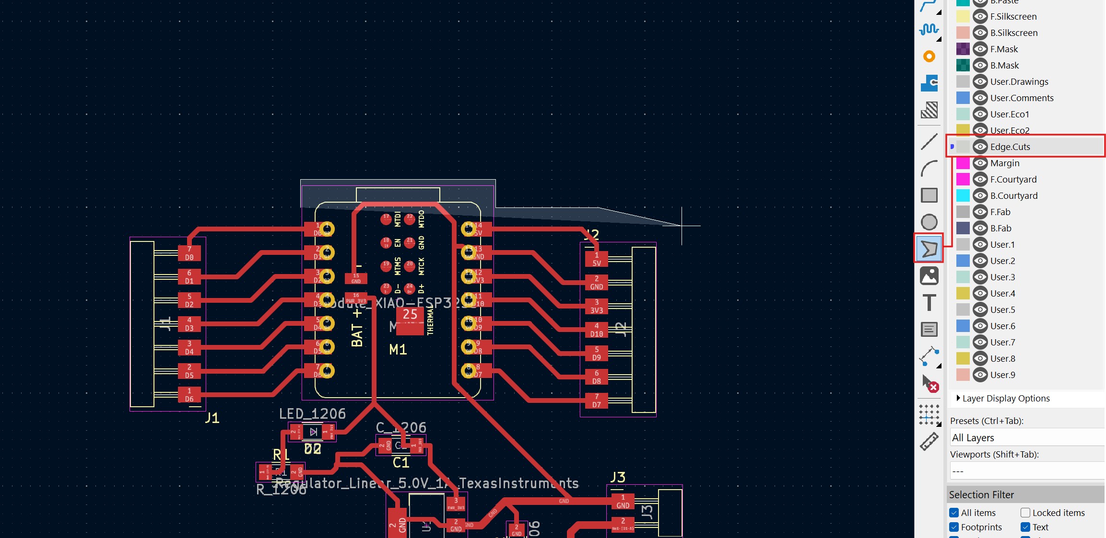Select the Draw Line tool
Viewport: 1106px width, 538px height.
pyautogui.click(x=929, y=142)
